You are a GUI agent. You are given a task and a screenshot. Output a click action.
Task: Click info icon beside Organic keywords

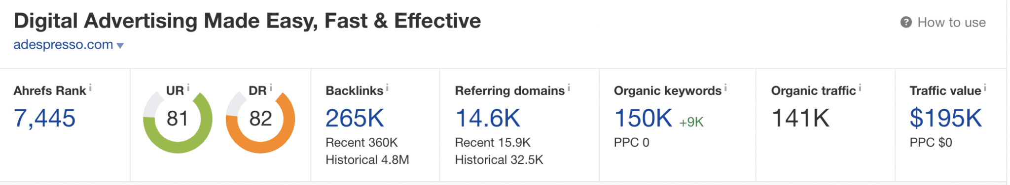click(725, 88)
